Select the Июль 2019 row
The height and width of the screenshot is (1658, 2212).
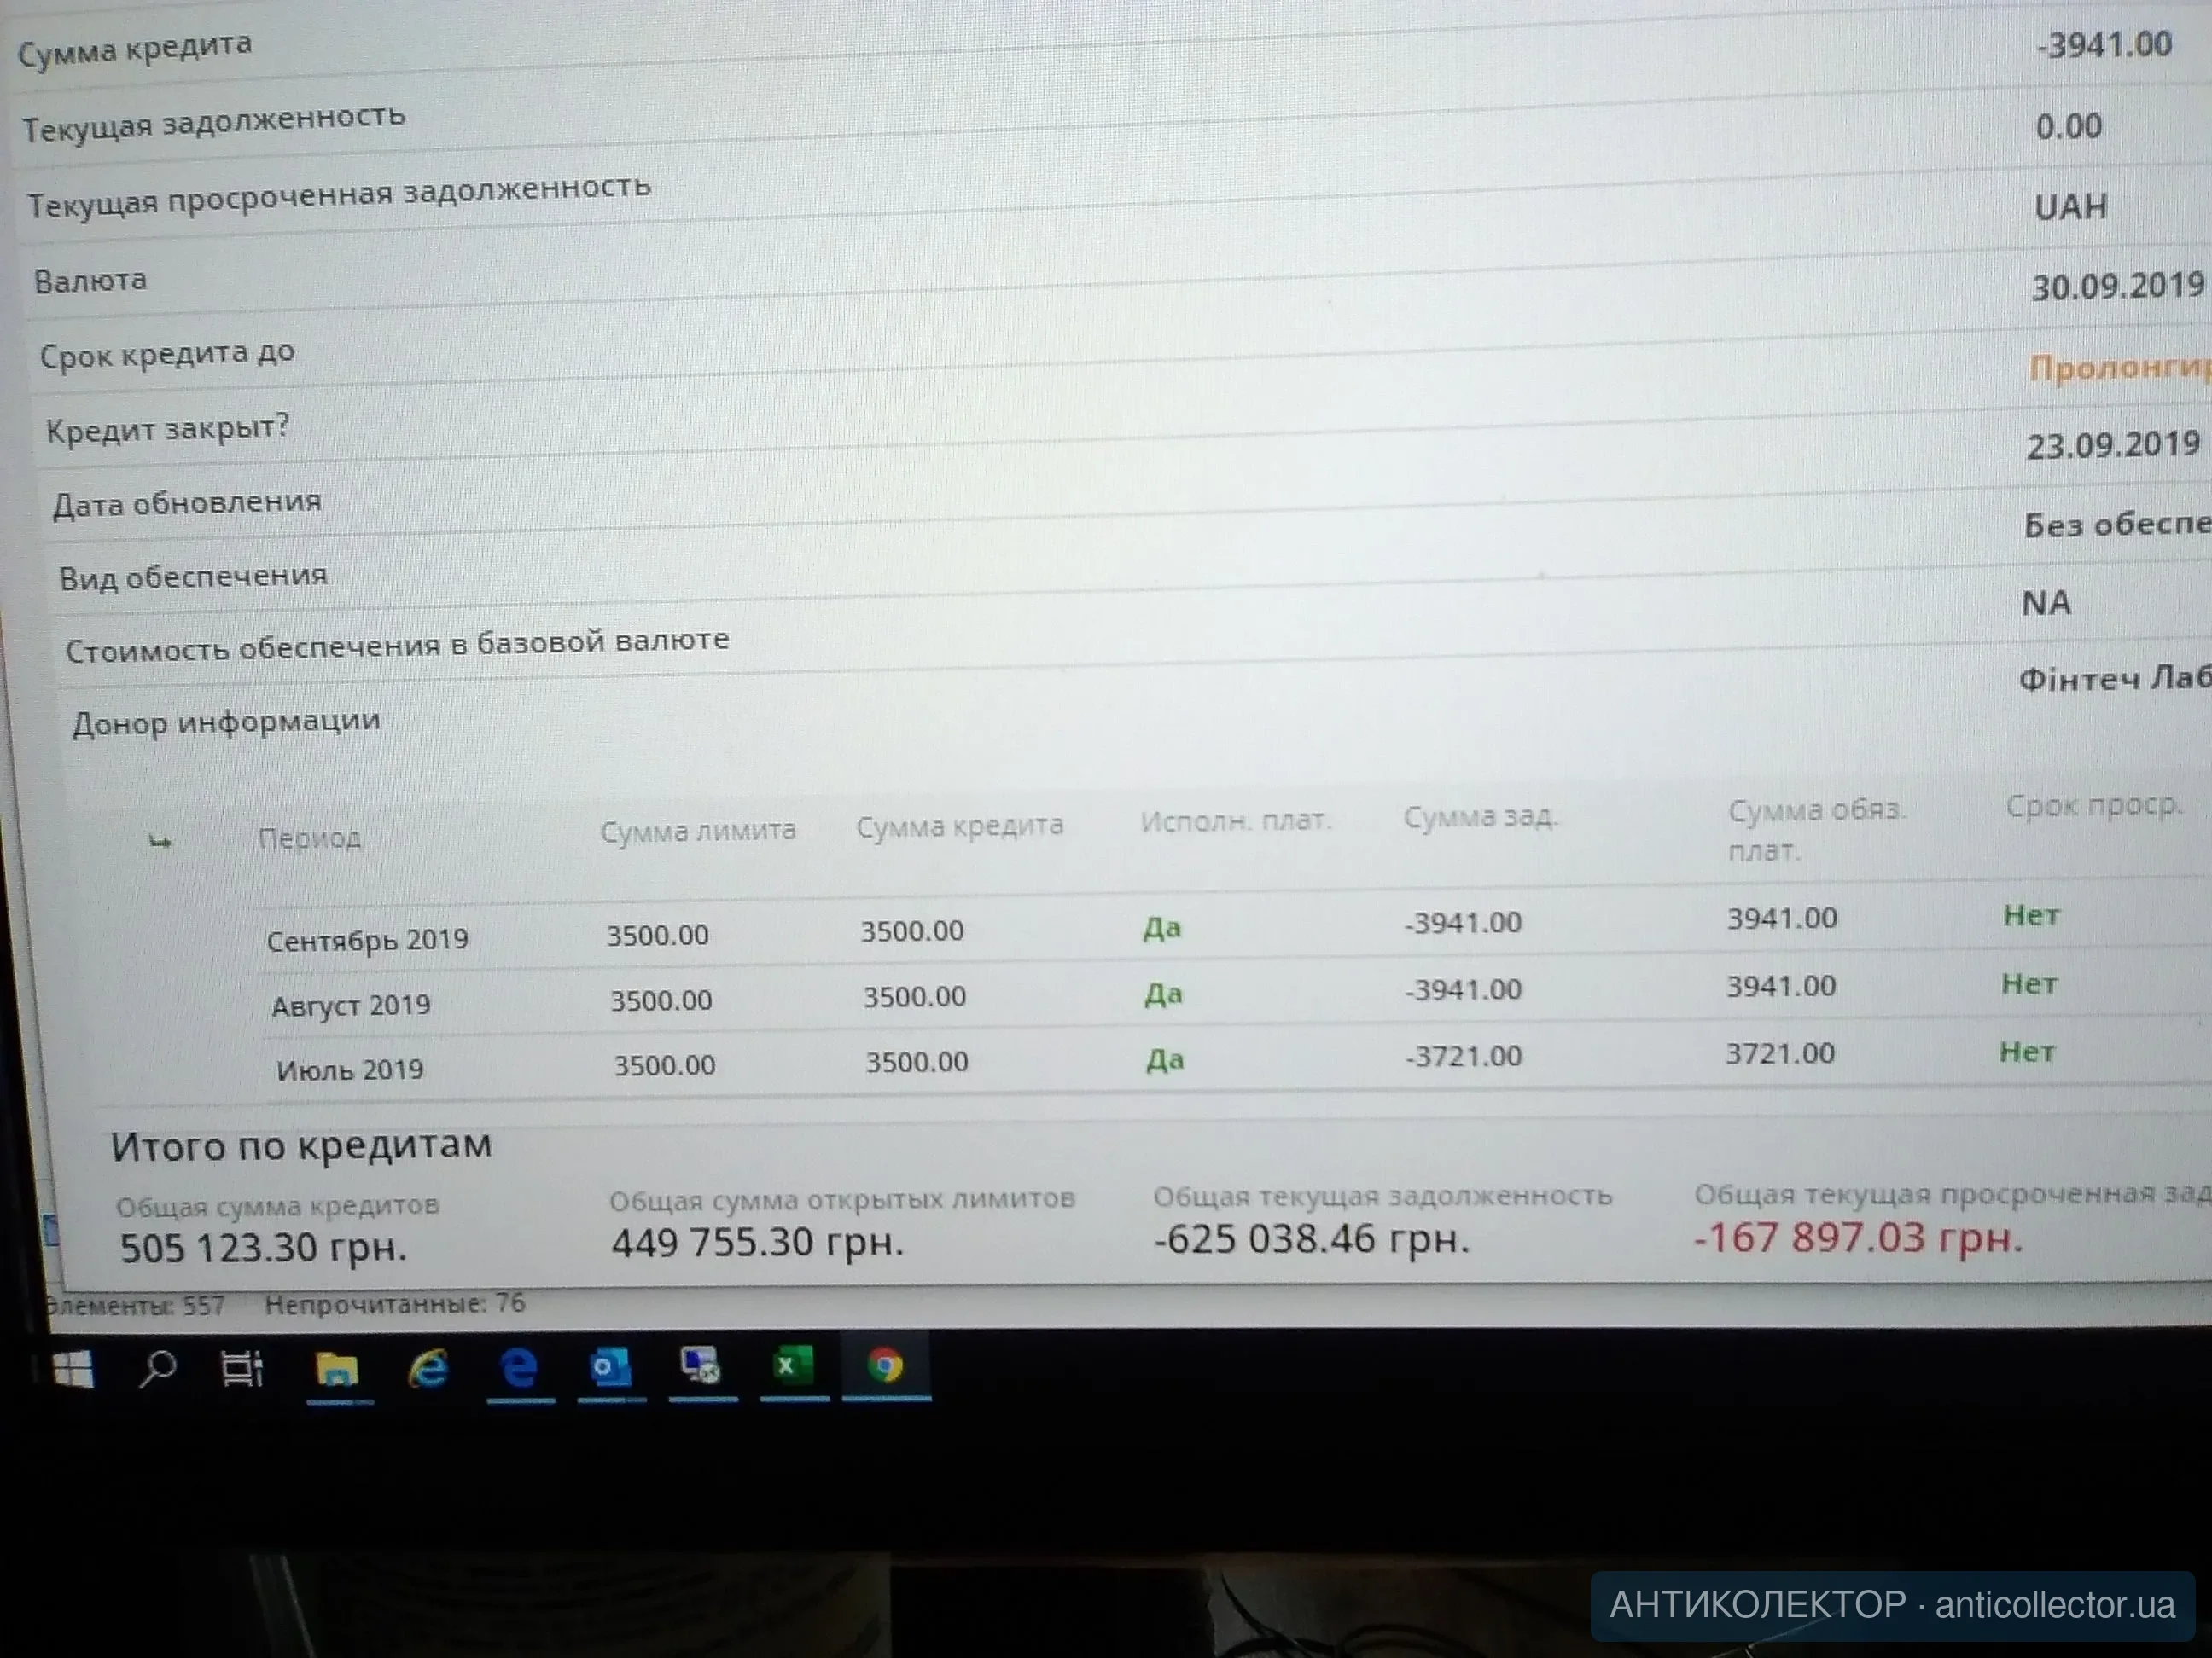(x=349, y=1070)
